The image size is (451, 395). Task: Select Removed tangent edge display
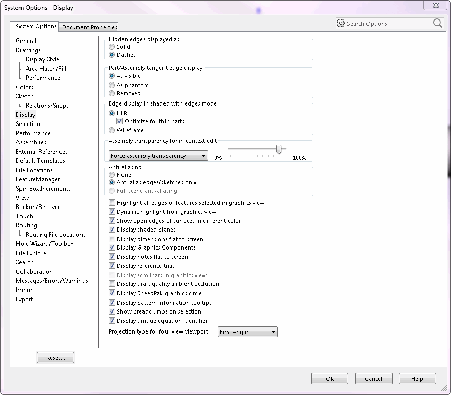point(112,93)
